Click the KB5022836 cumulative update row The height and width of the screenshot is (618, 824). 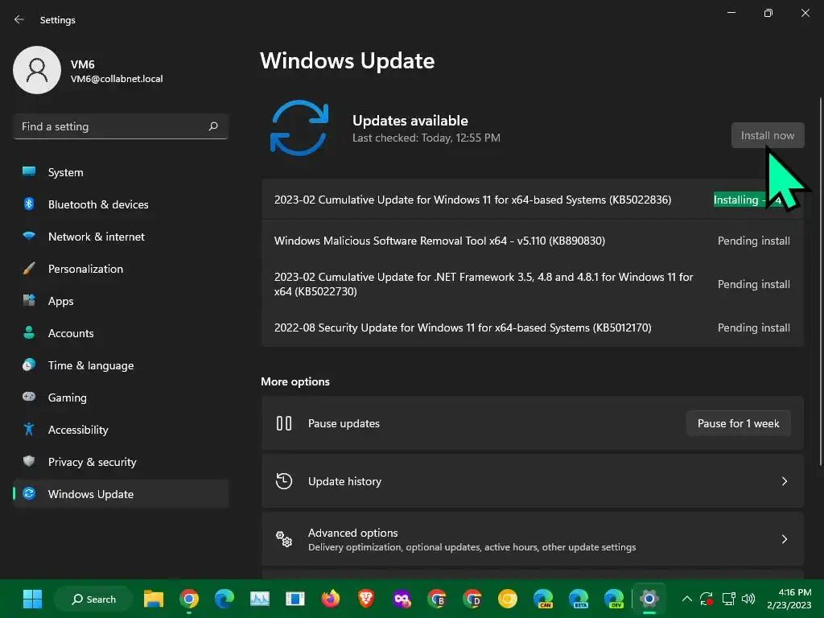[533, 200]
